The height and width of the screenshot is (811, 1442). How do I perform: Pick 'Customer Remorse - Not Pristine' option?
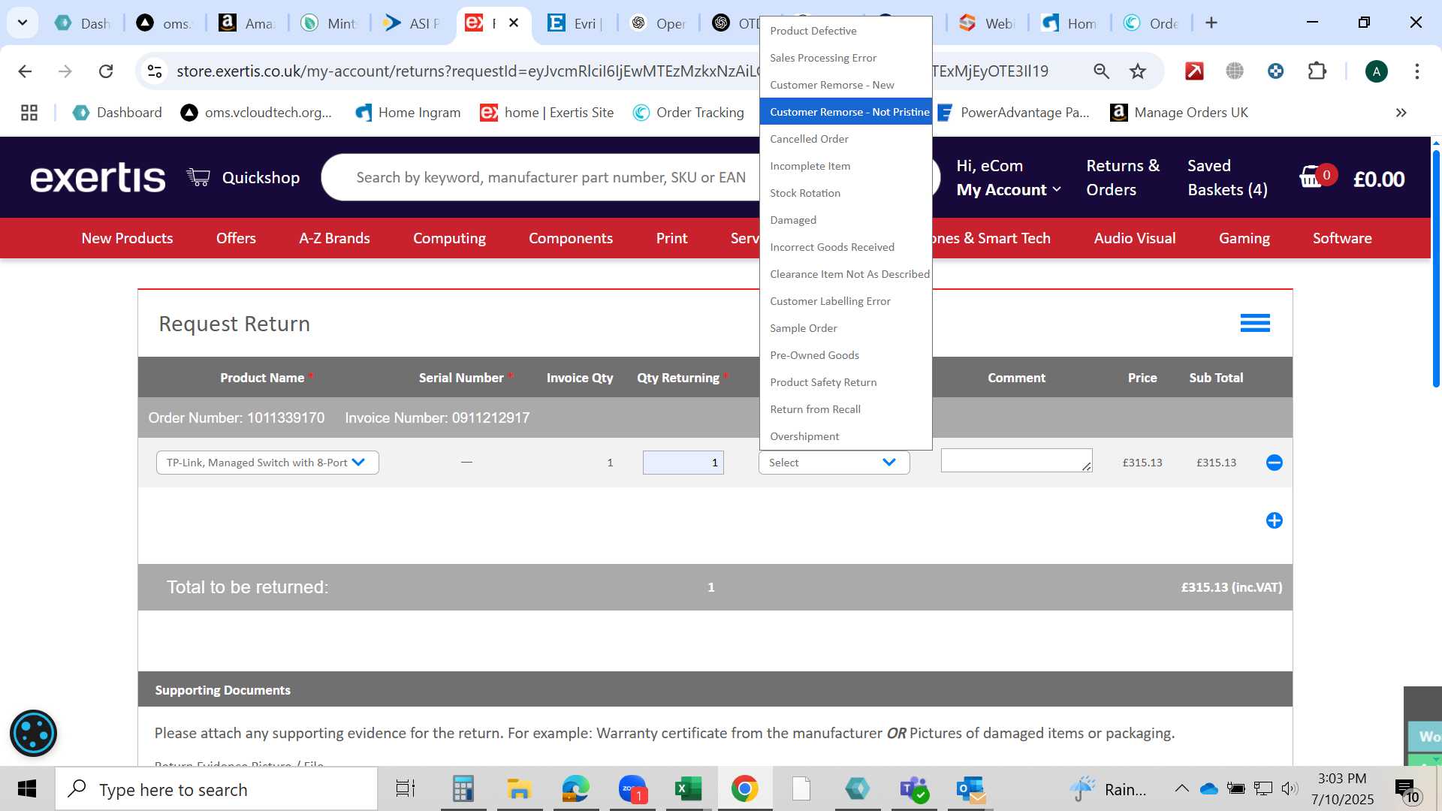tap(846, 112)
